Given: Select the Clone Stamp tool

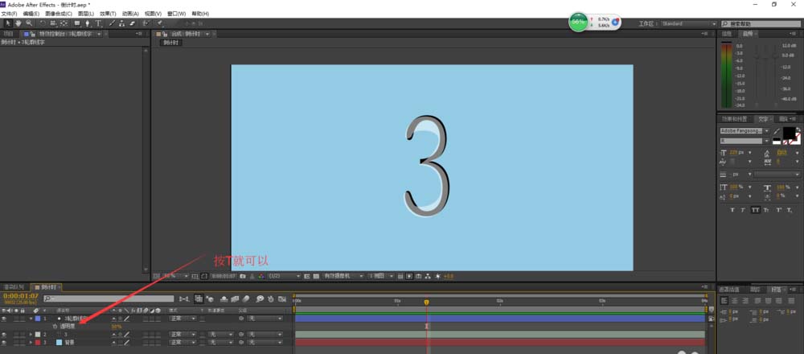Looking at the screenshot, I should (122, 23).
